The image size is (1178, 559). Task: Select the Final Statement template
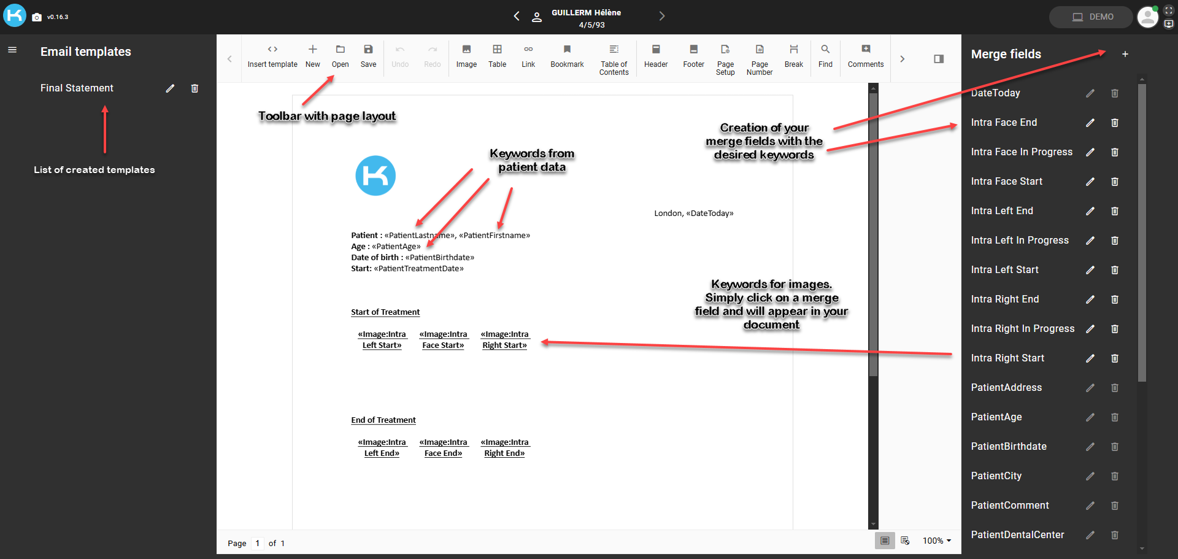coord(77,88)
